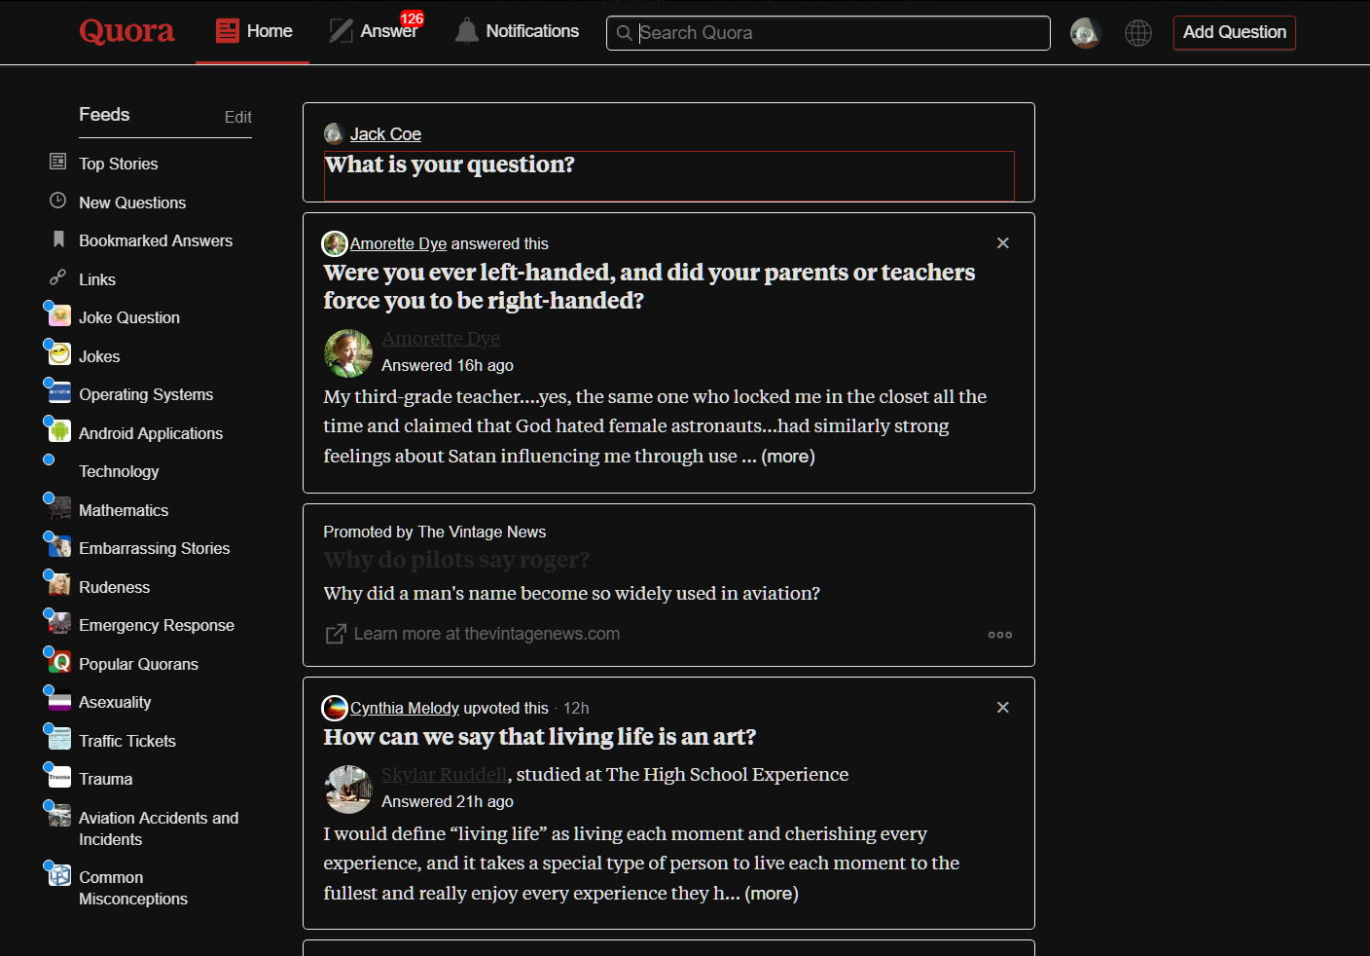Select the Mathematics topic icon
Image resolution: width=1370 pixels, height=956 pixels.
click(x=58, y=509)
